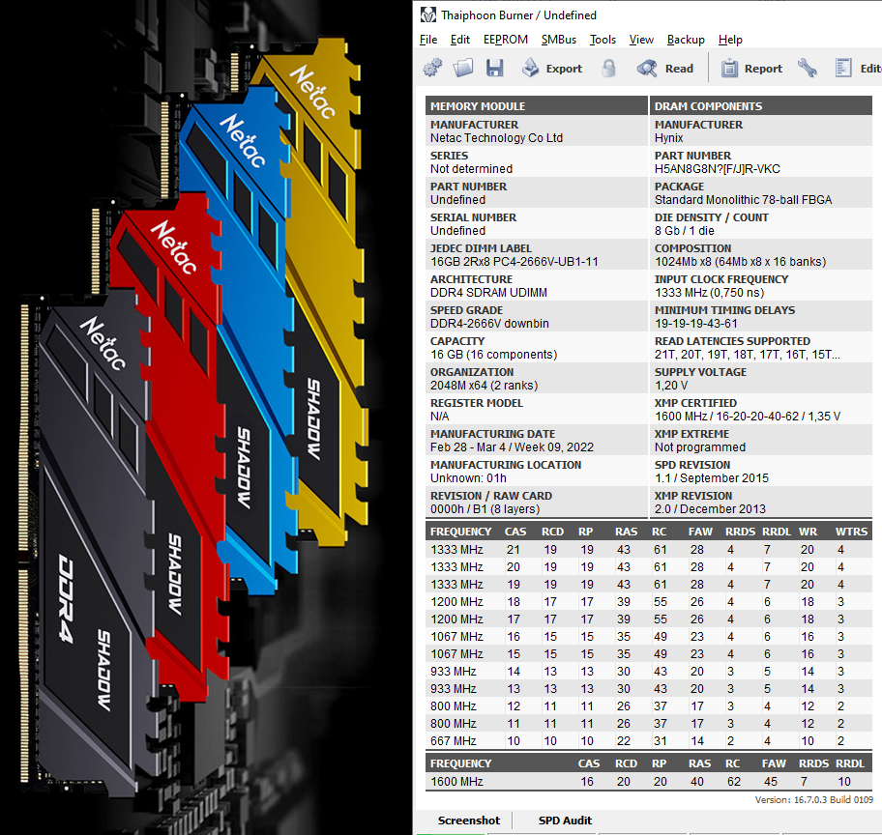The height and width of the screenshot is (835, 882).
Task: Click the Report button label
Action: (x=763, y=69)
